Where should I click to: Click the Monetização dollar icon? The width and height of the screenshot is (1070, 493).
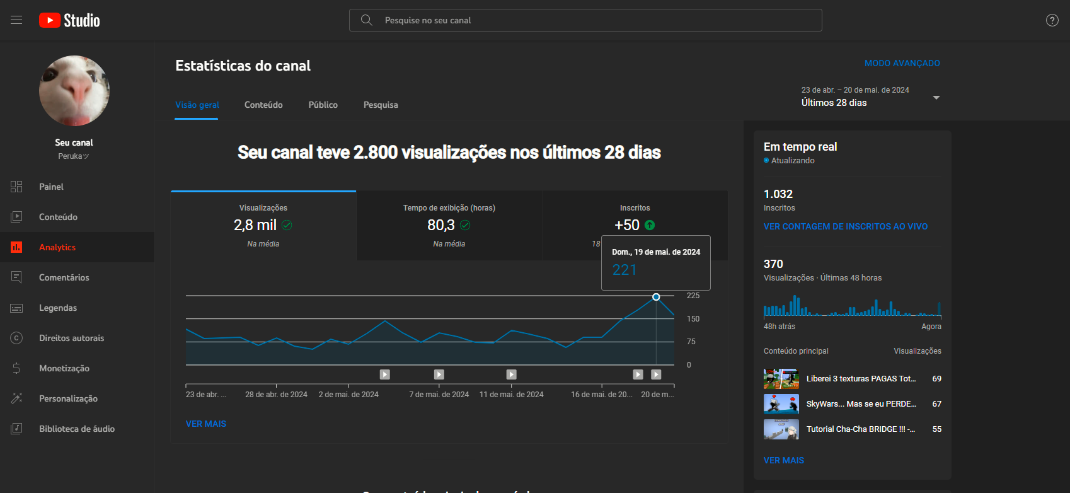point(16,368)
